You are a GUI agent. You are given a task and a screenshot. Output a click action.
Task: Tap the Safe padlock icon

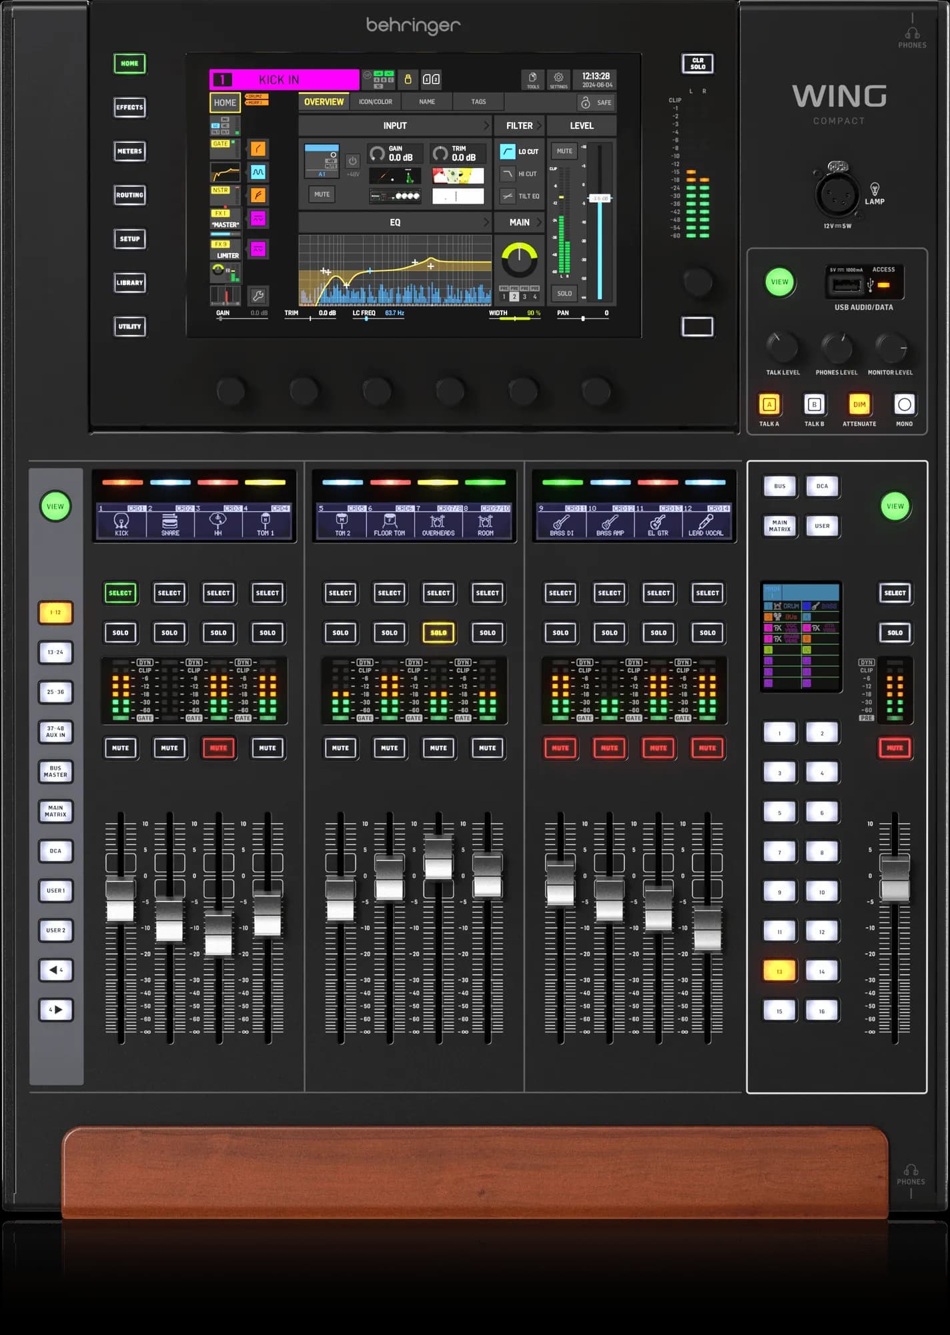pyautogui.click(x=585, y=102)
